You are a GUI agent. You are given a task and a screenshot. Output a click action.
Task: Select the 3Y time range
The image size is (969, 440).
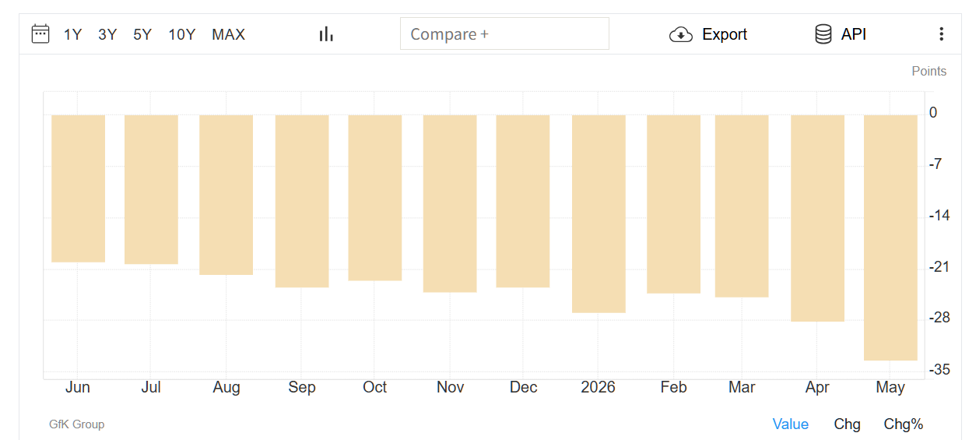(x=107, y=34)
